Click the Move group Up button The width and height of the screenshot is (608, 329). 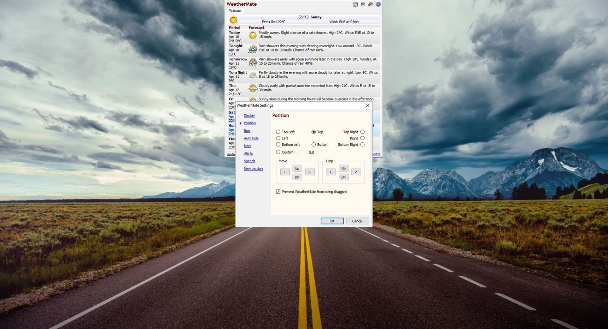[297, 168]
